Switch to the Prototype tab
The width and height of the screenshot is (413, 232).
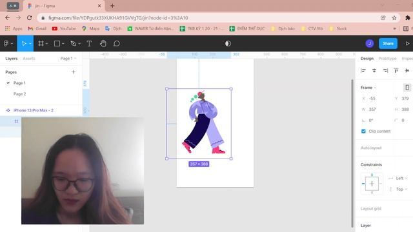pyautogui.click(x=387, y=59)
